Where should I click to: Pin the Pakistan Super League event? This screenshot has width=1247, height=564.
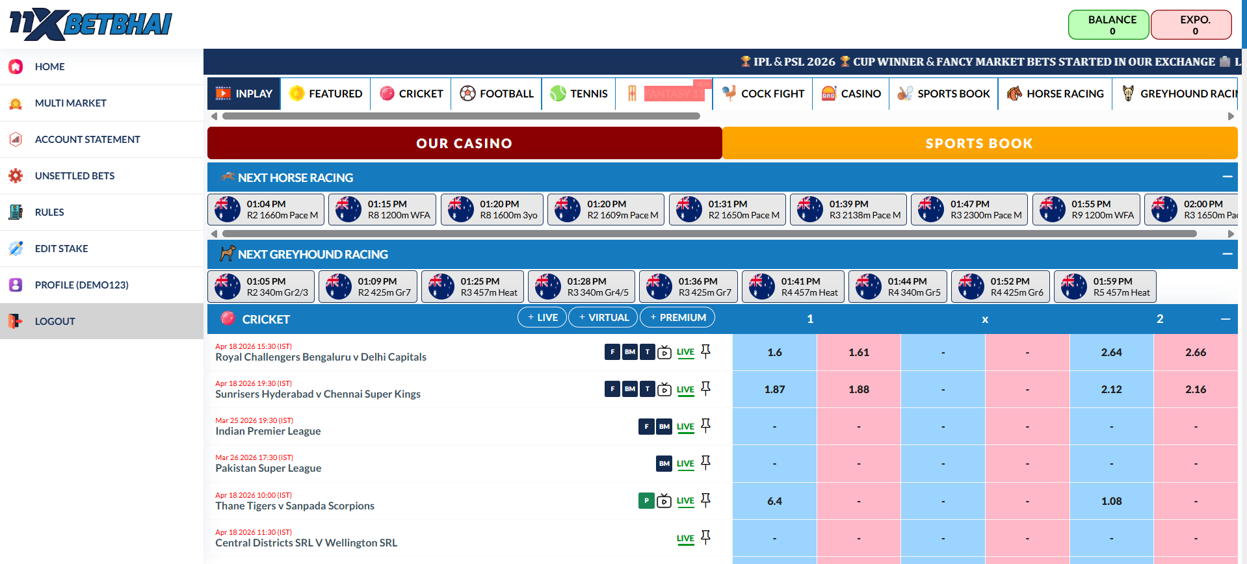705,463
